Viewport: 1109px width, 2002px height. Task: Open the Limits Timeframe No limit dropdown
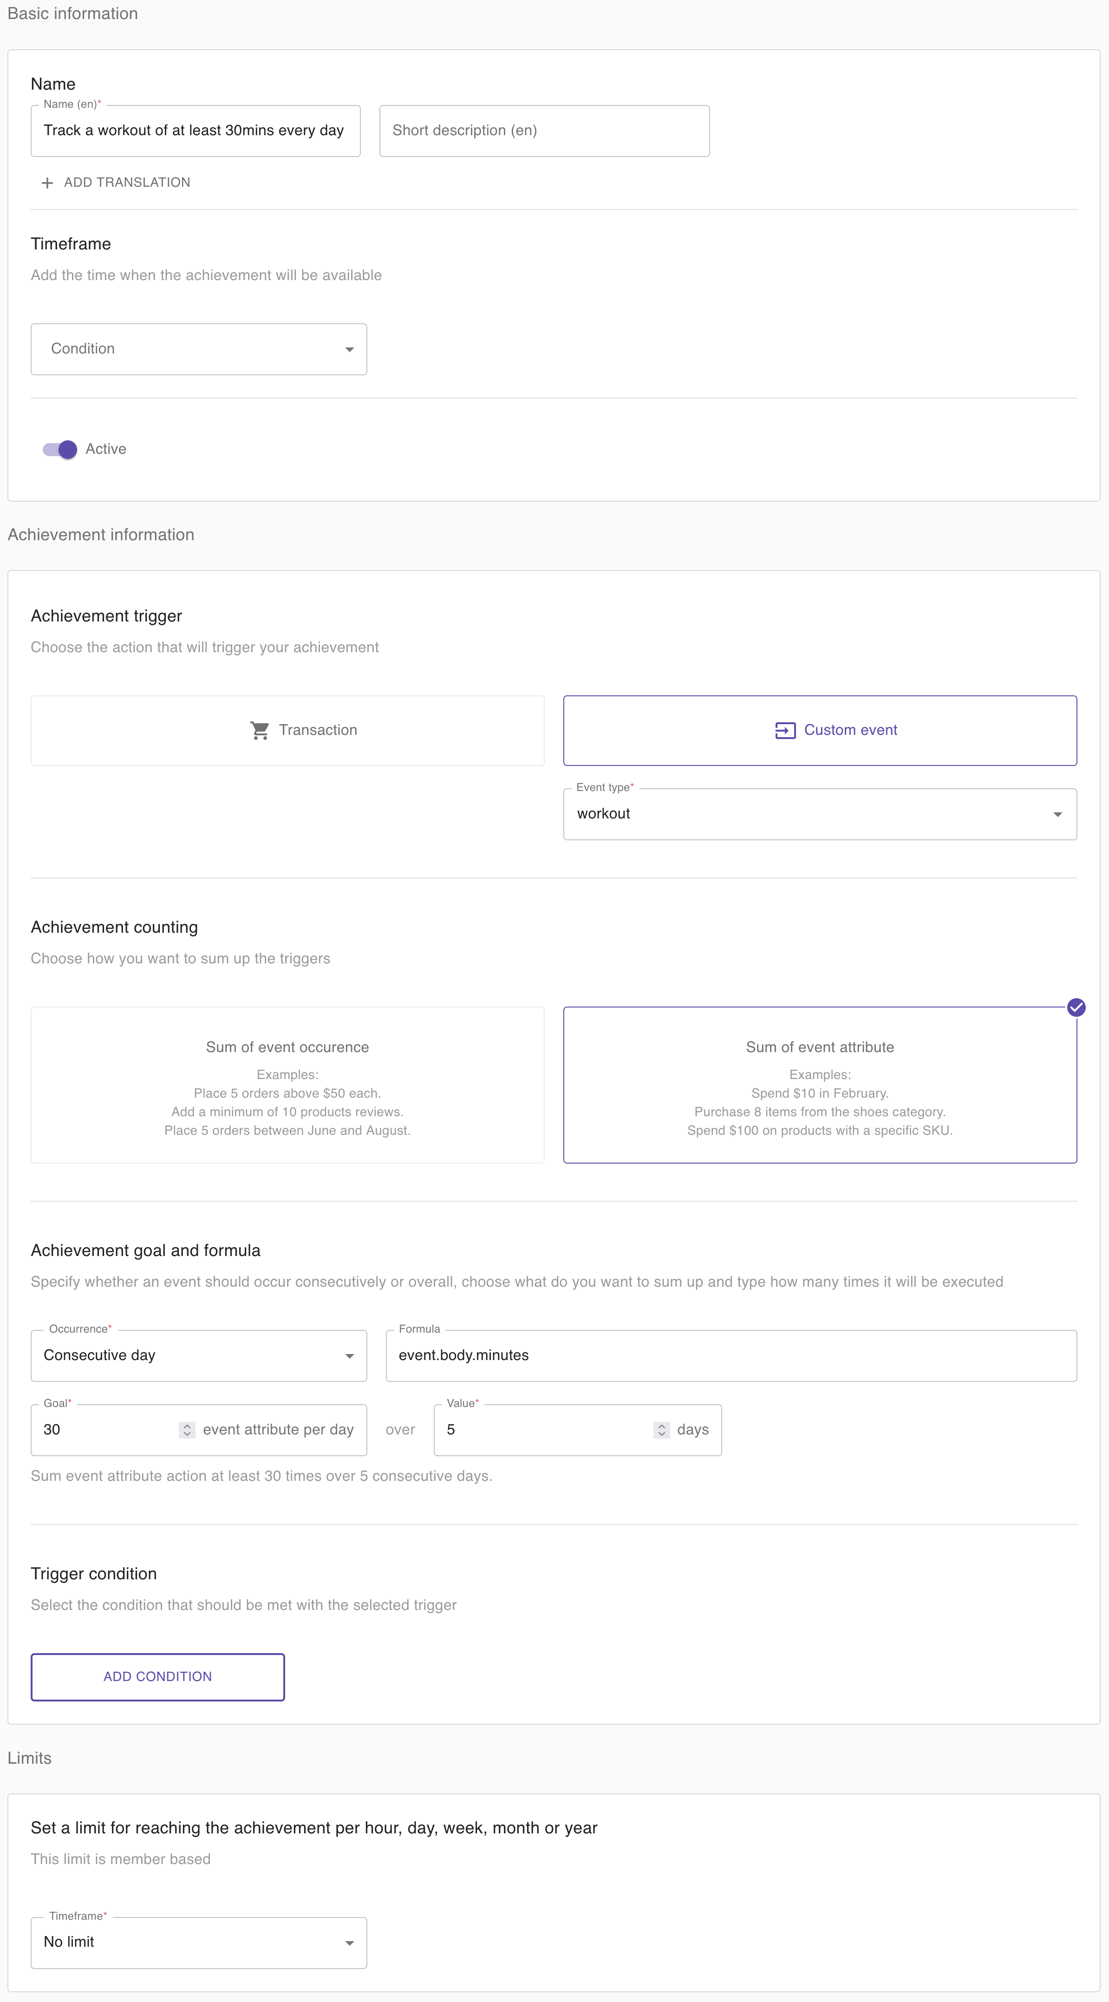tap(199, 1942)
